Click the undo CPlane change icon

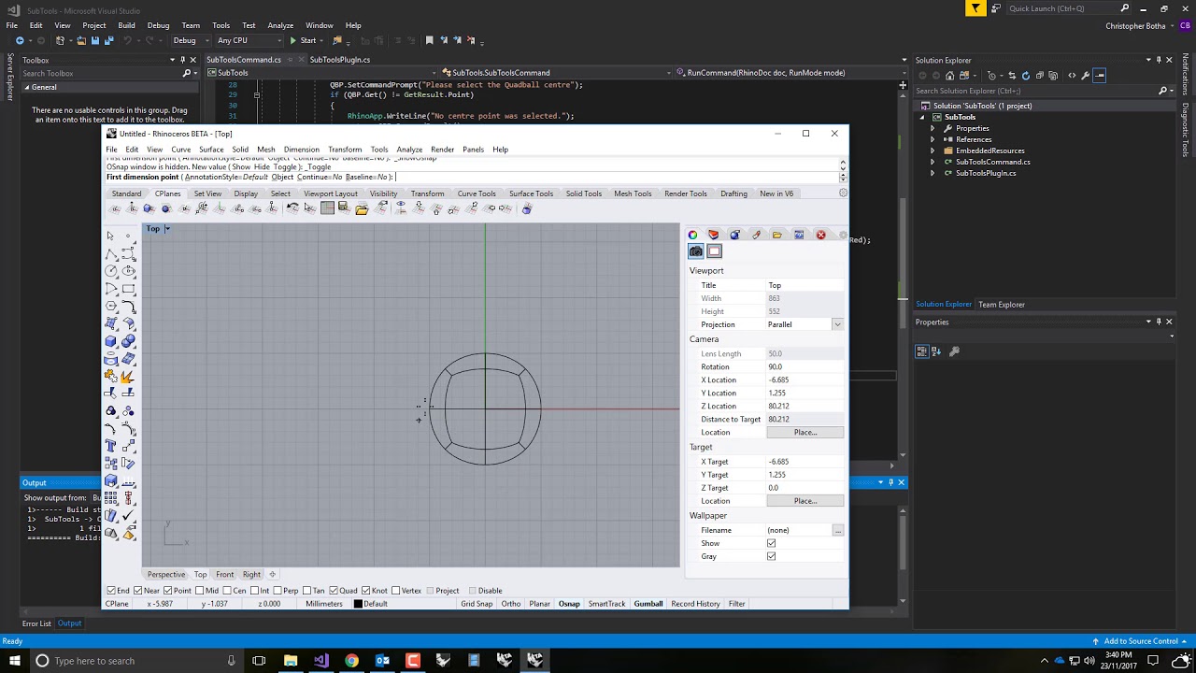tap(292, 208)
